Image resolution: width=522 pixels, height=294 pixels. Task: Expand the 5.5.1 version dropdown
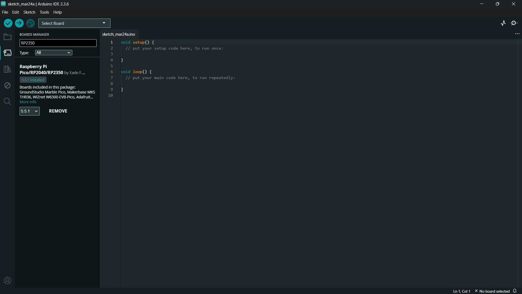pos(29,111)
